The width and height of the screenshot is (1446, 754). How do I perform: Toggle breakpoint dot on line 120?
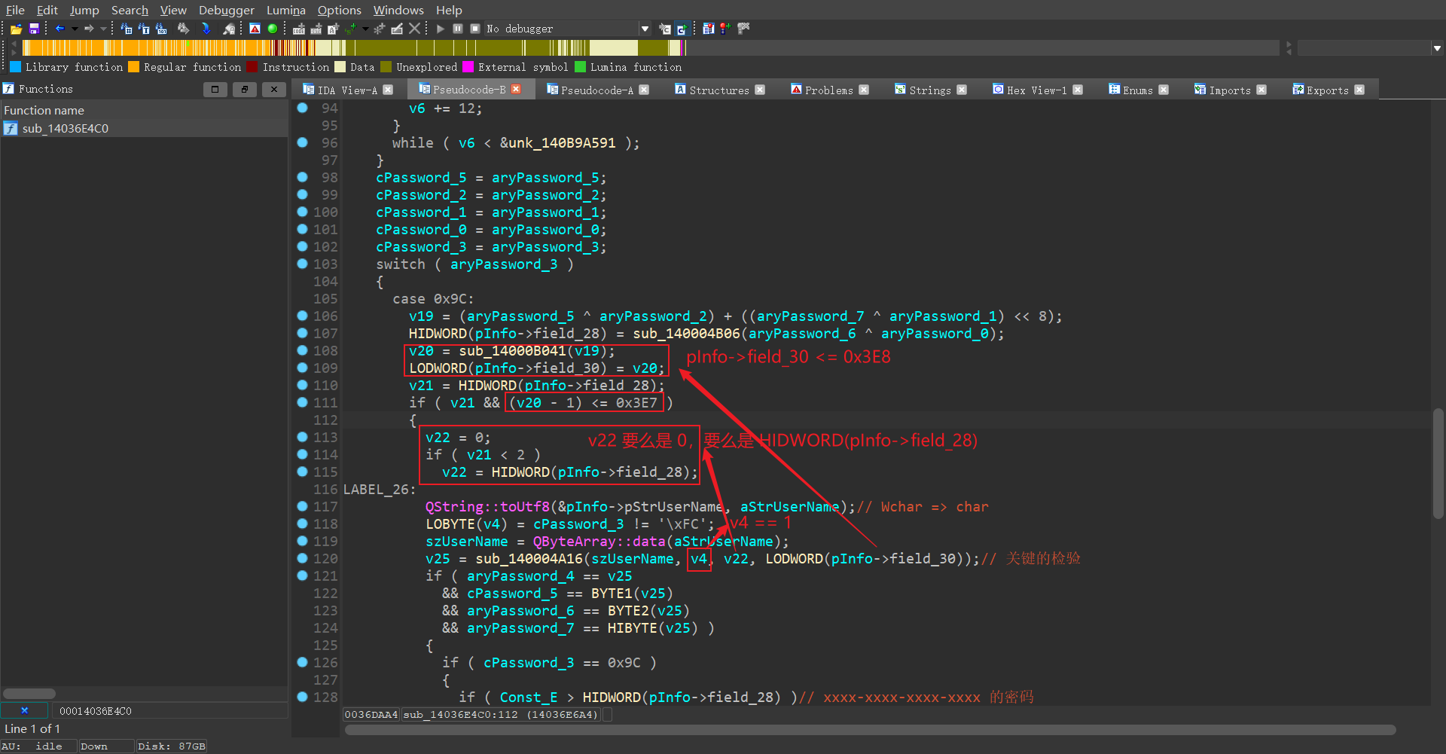click(x=302, y=558)
